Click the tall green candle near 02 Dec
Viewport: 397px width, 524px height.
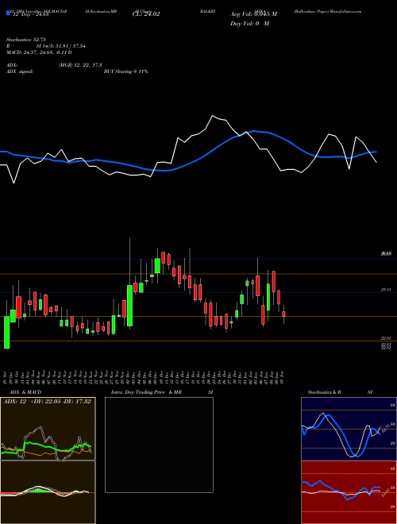(129, 306)
